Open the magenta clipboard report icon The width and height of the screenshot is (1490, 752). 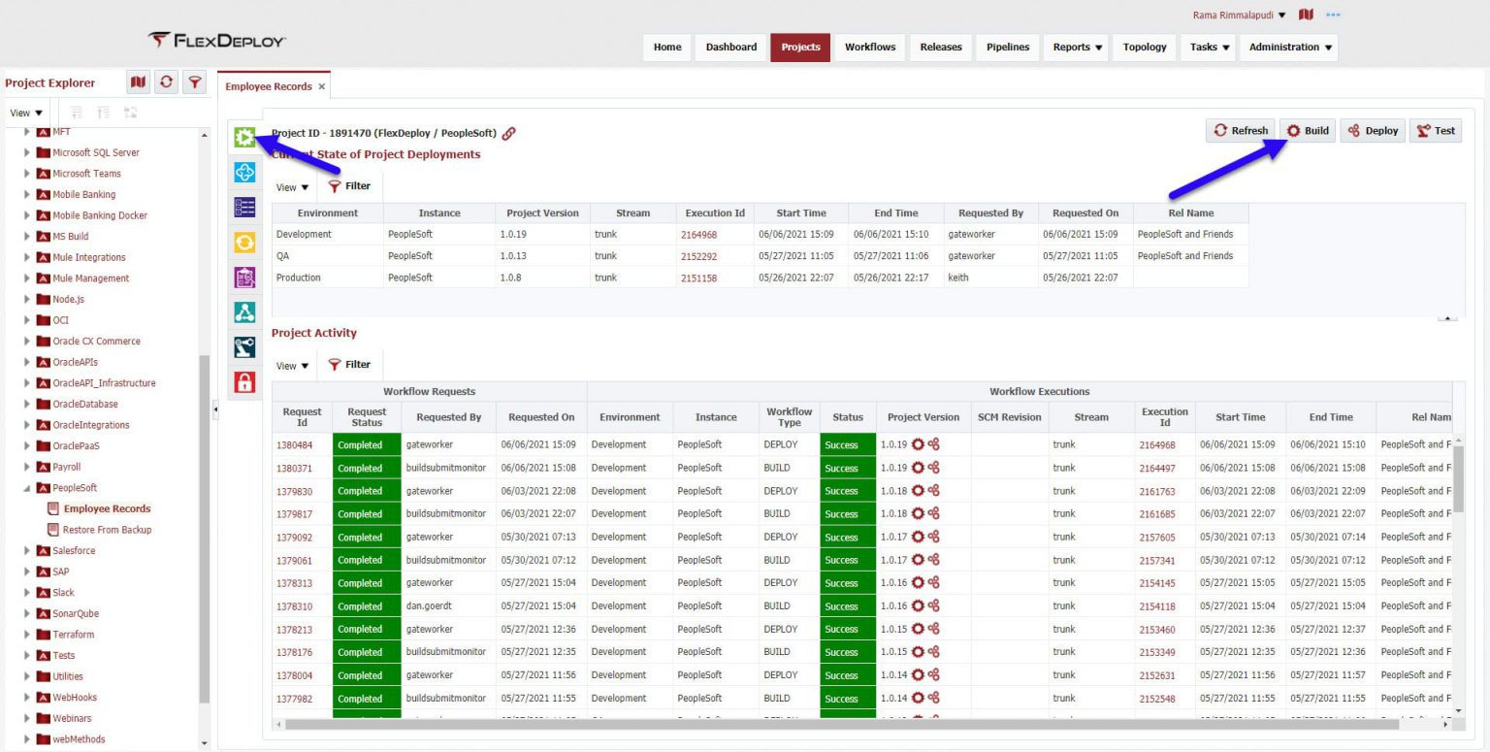(x=243, y=277)
